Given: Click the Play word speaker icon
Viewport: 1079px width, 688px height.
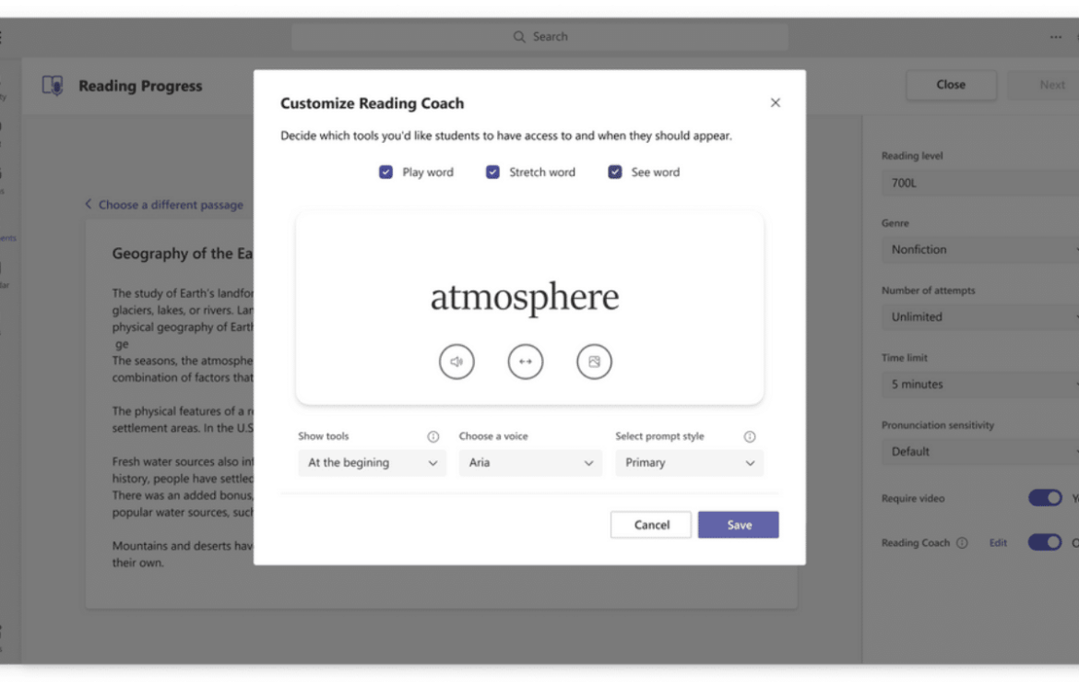Looking at the screenshot, I should point(456,362).
